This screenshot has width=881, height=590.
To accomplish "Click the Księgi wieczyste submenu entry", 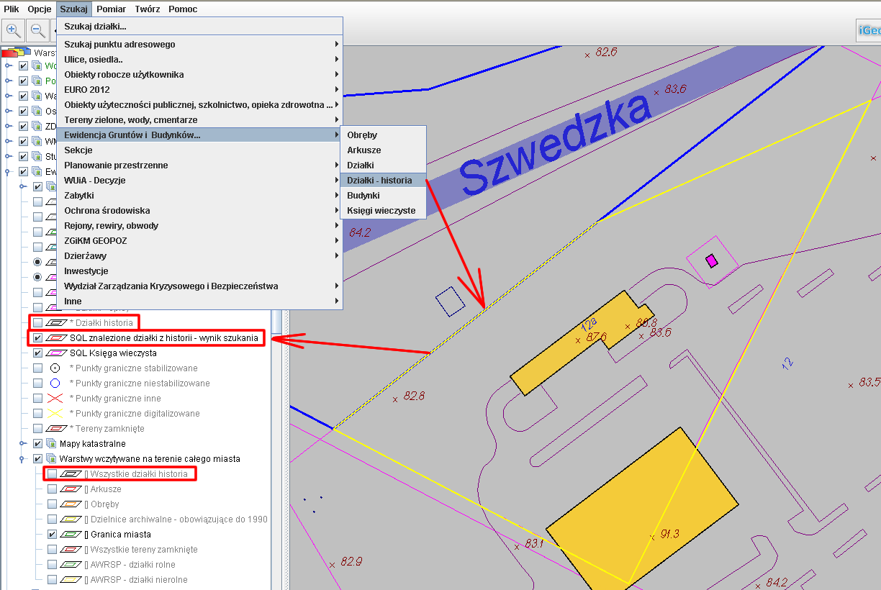I will [x=381, y=211].
